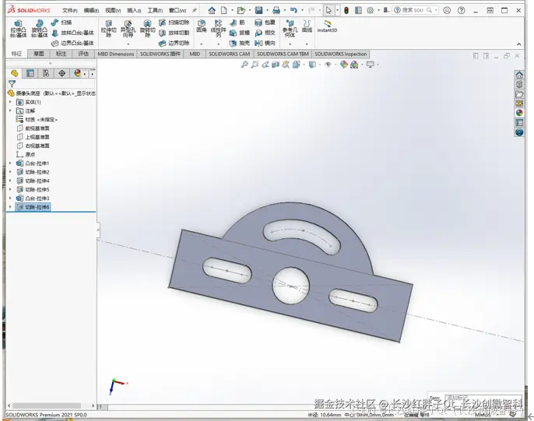Screen dimensions: 534x421
Task: Click the Undo arrow icon
Action: [x=293, y=10]
